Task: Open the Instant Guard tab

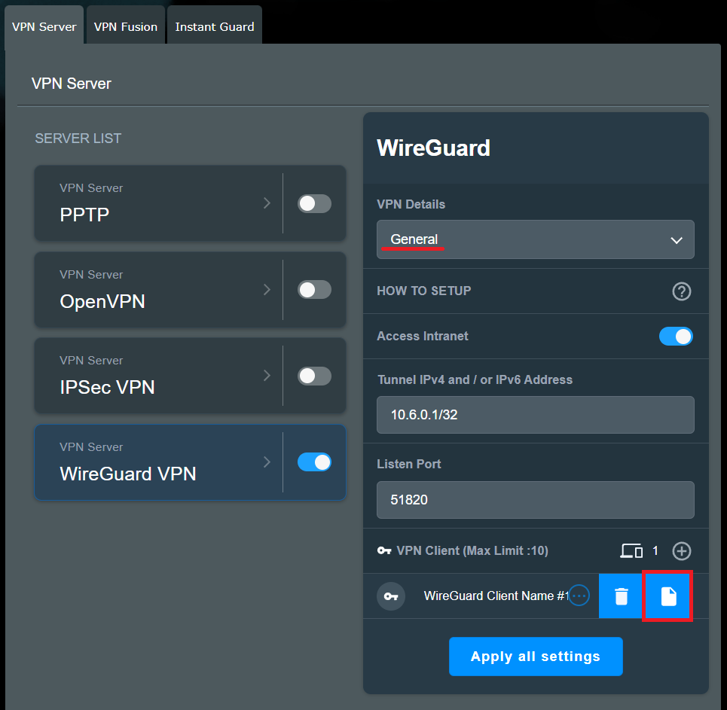Action: (x=215, y=26)
